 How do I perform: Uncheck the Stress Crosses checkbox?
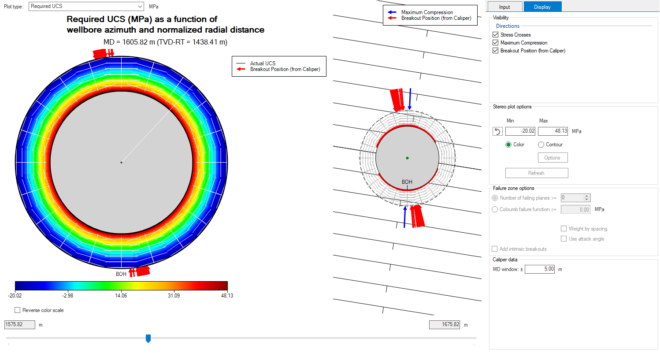(496, 35)
